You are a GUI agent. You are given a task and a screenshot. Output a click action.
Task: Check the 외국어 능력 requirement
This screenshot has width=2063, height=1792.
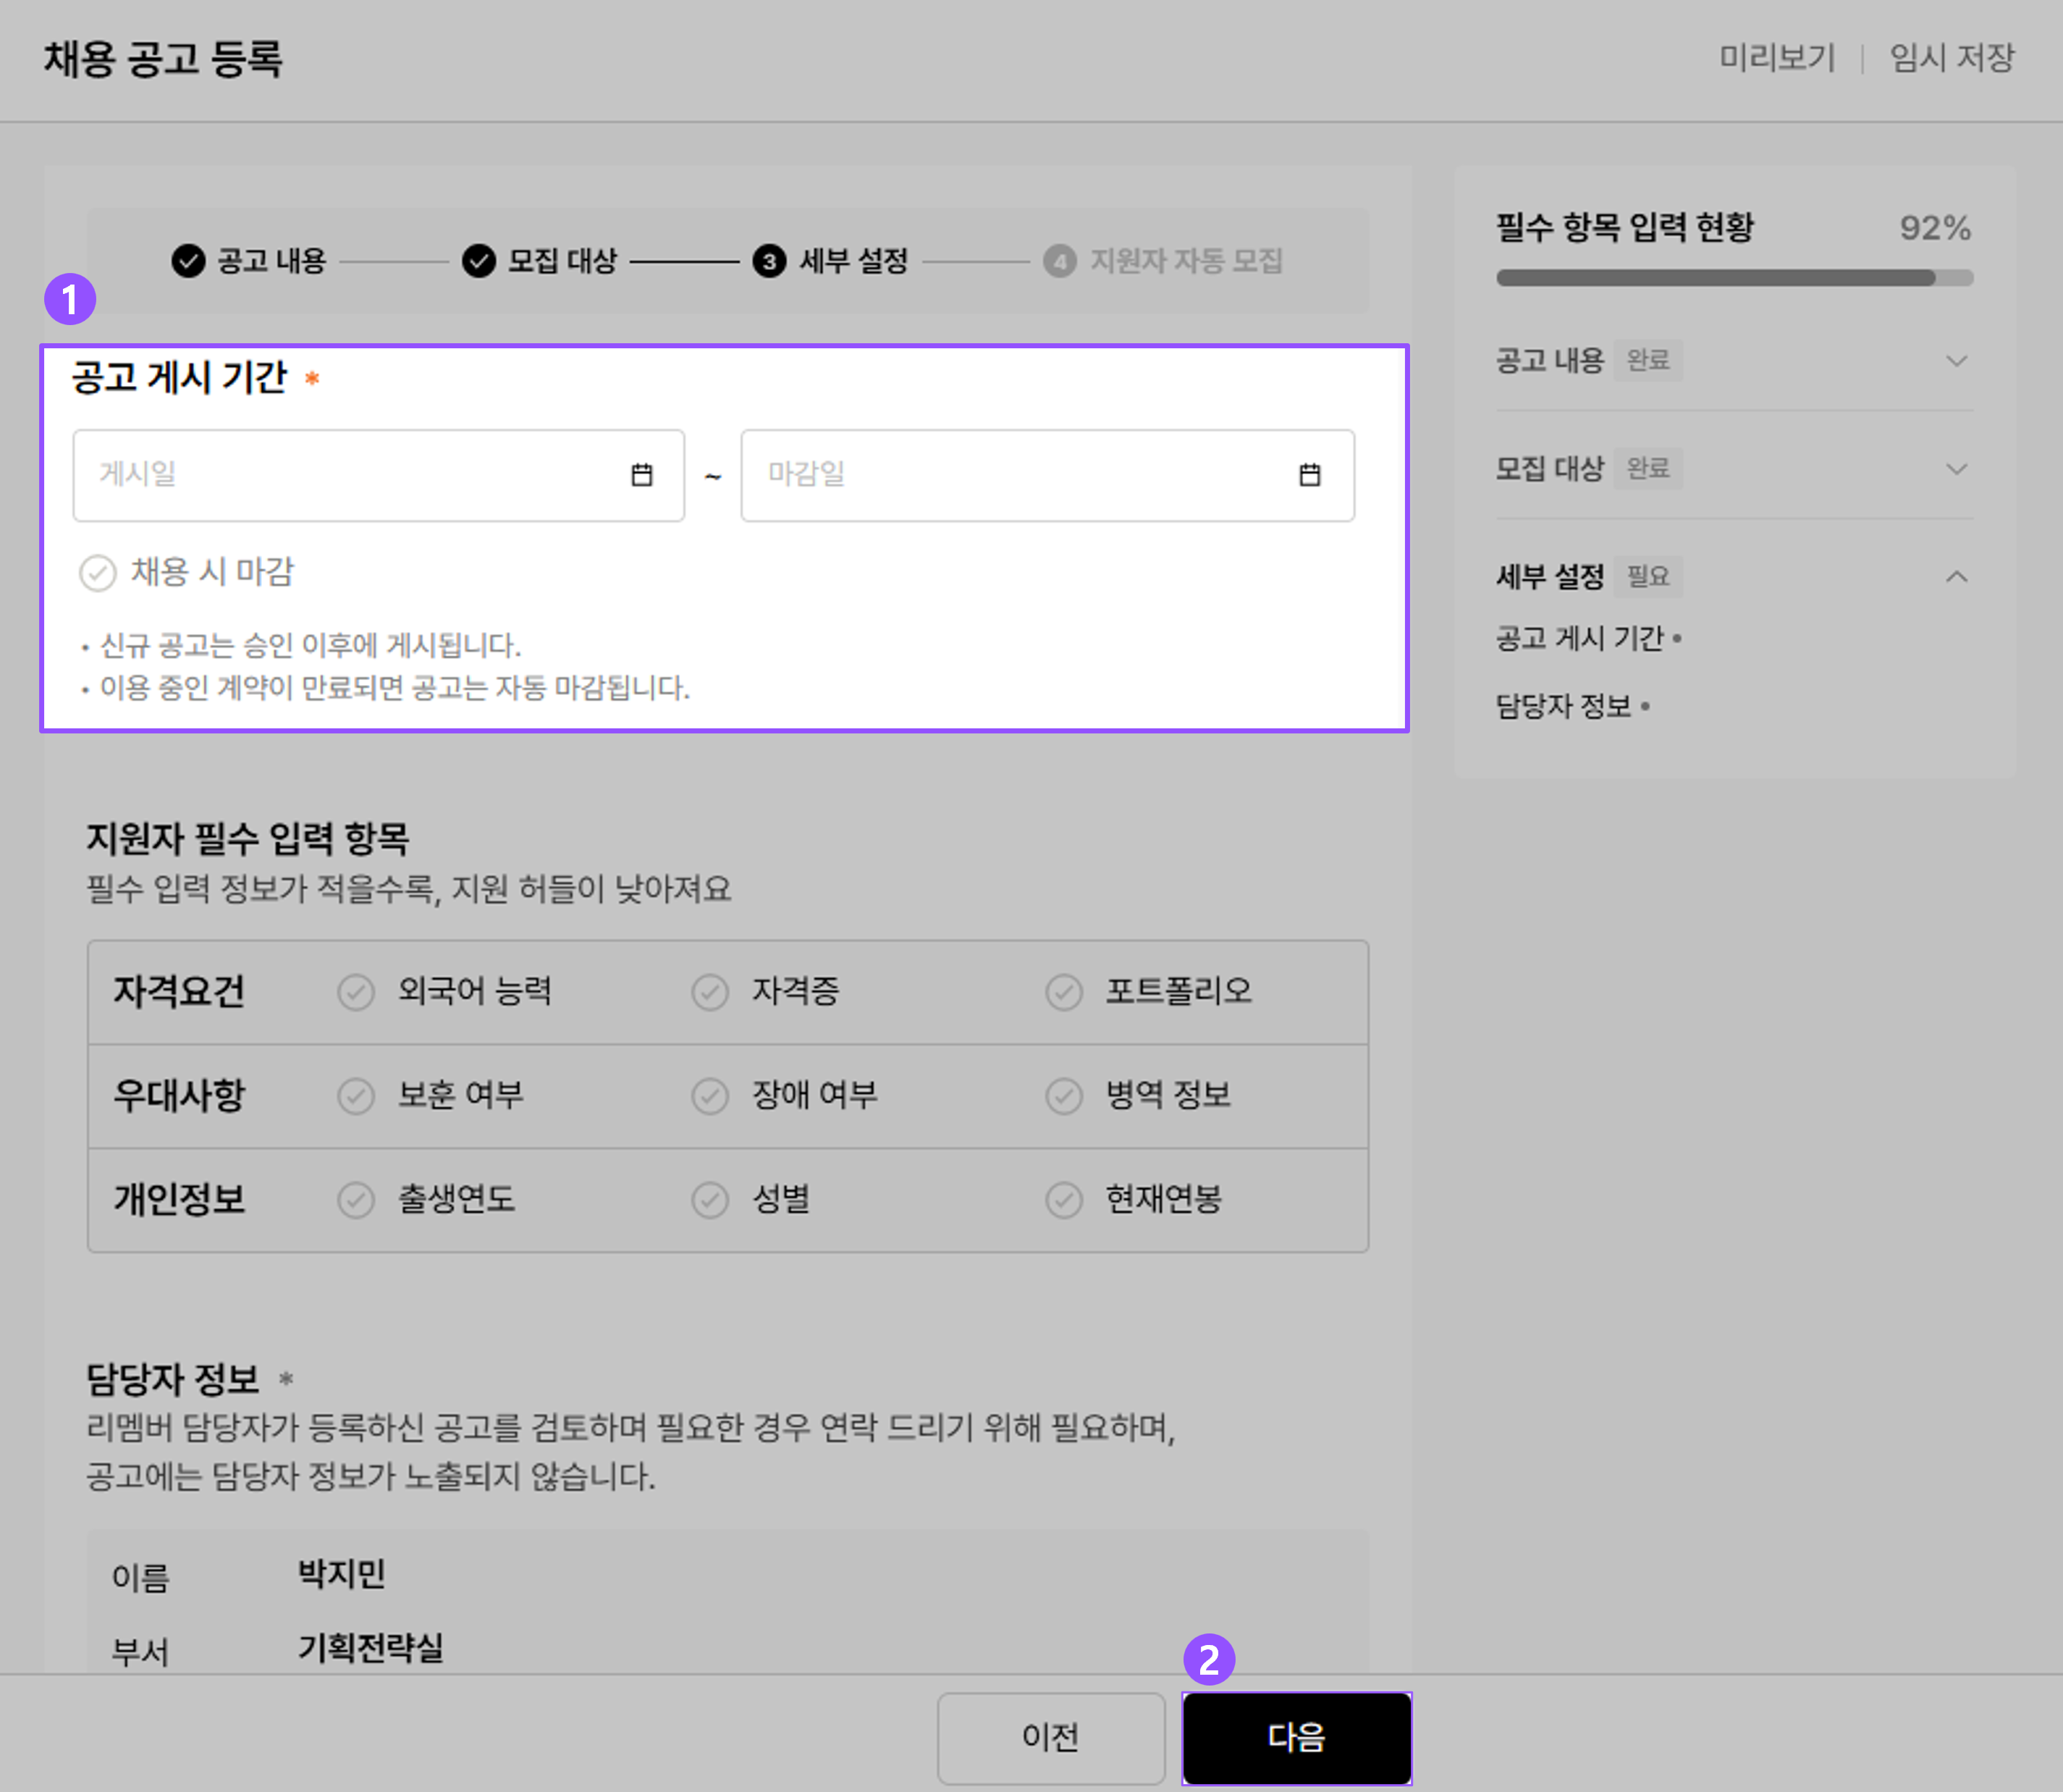click(x=356, y=992)
